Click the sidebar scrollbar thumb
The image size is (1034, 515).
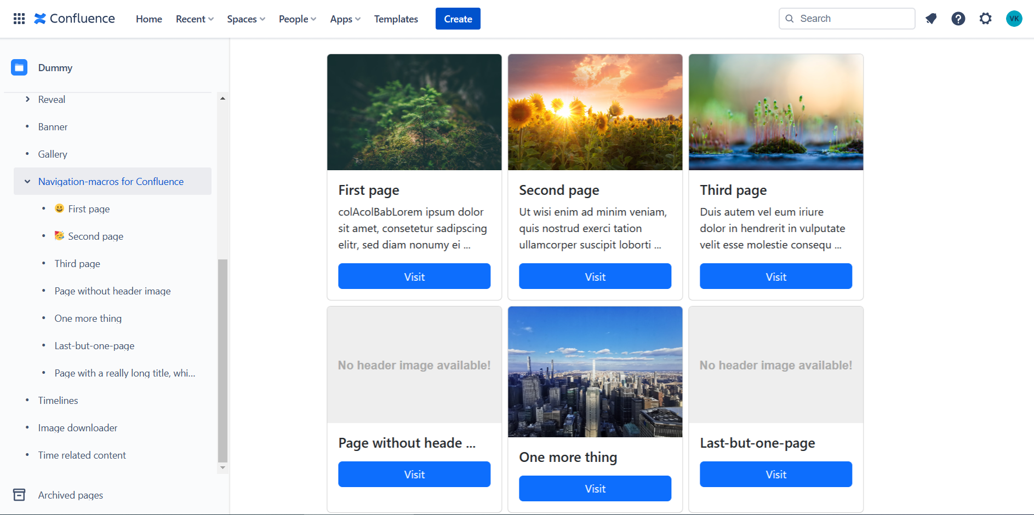tap(222, 361)
